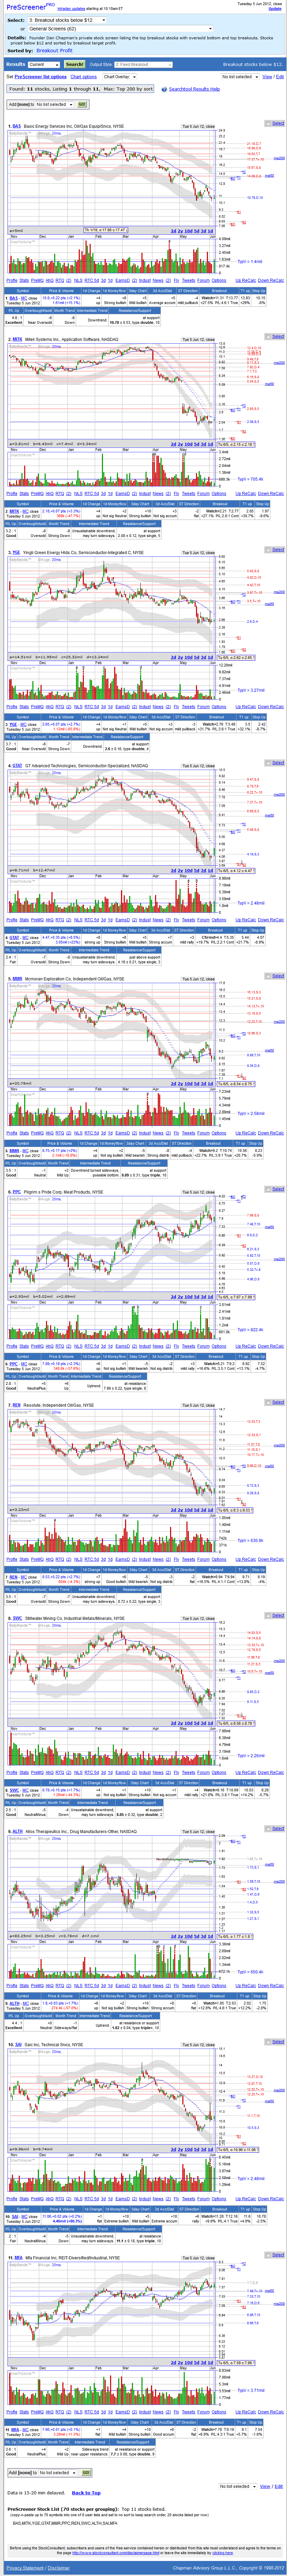The image size is (287, 2576).
Task: Click the max200 link beside BAS chart
Action: 279,158
